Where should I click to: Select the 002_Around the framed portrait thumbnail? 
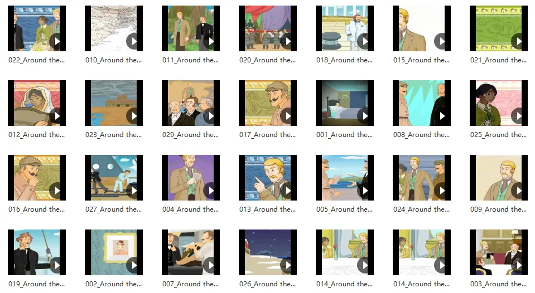[x=114, y=252]
